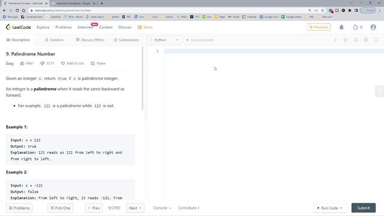Viewport: 384px width, 216px height.
Task: Open the Problems list button
Action: pos(19,208)
